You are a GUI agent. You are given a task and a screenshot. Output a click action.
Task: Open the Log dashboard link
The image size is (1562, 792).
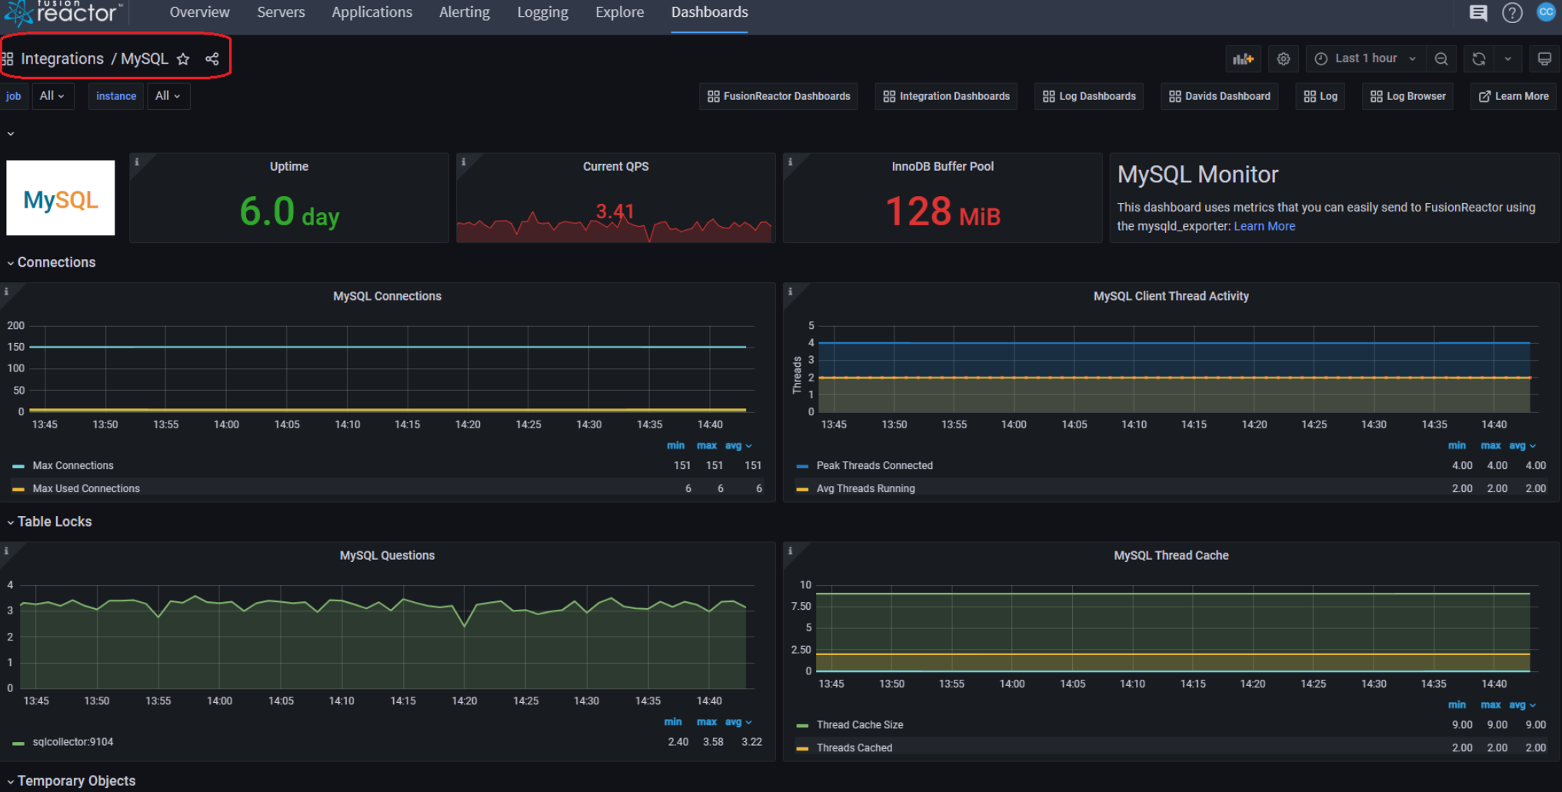tap(1321, 96)
